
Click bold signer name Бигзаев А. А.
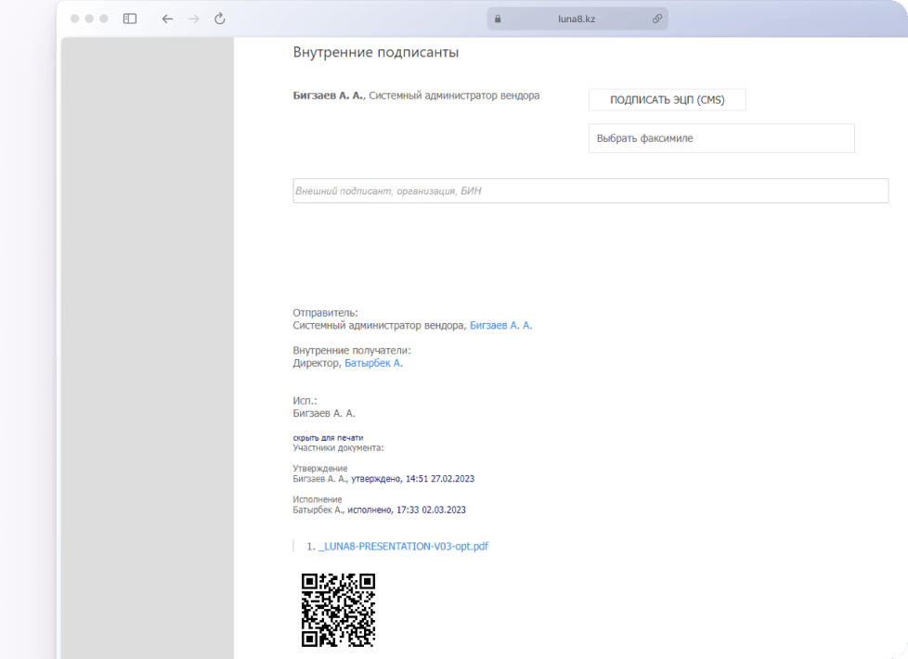[x=328, y=96]
